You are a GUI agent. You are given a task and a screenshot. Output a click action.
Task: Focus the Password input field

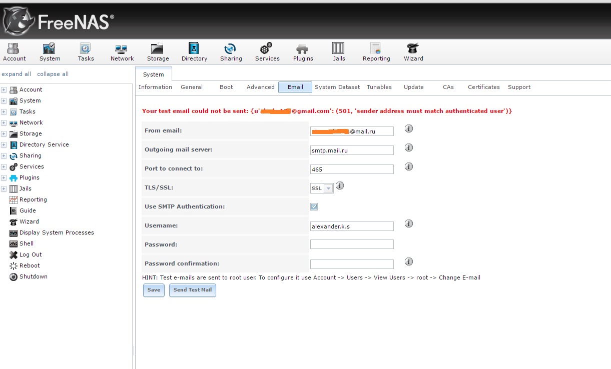click(x=352, y=244)
